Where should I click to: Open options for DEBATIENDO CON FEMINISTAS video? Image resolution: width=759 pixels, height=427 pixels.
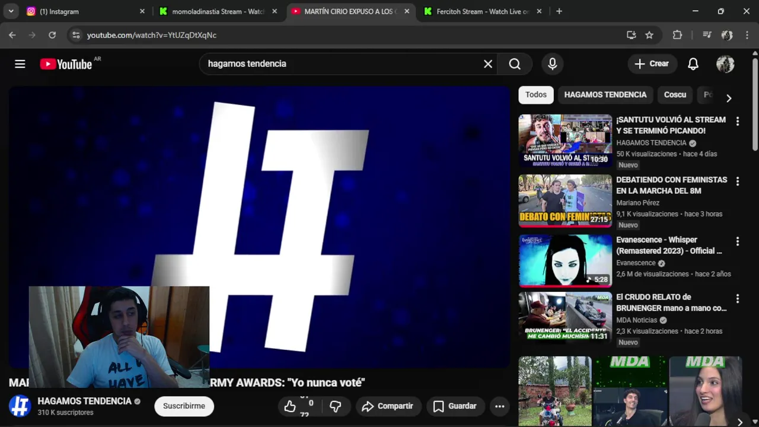click(738, 181)
